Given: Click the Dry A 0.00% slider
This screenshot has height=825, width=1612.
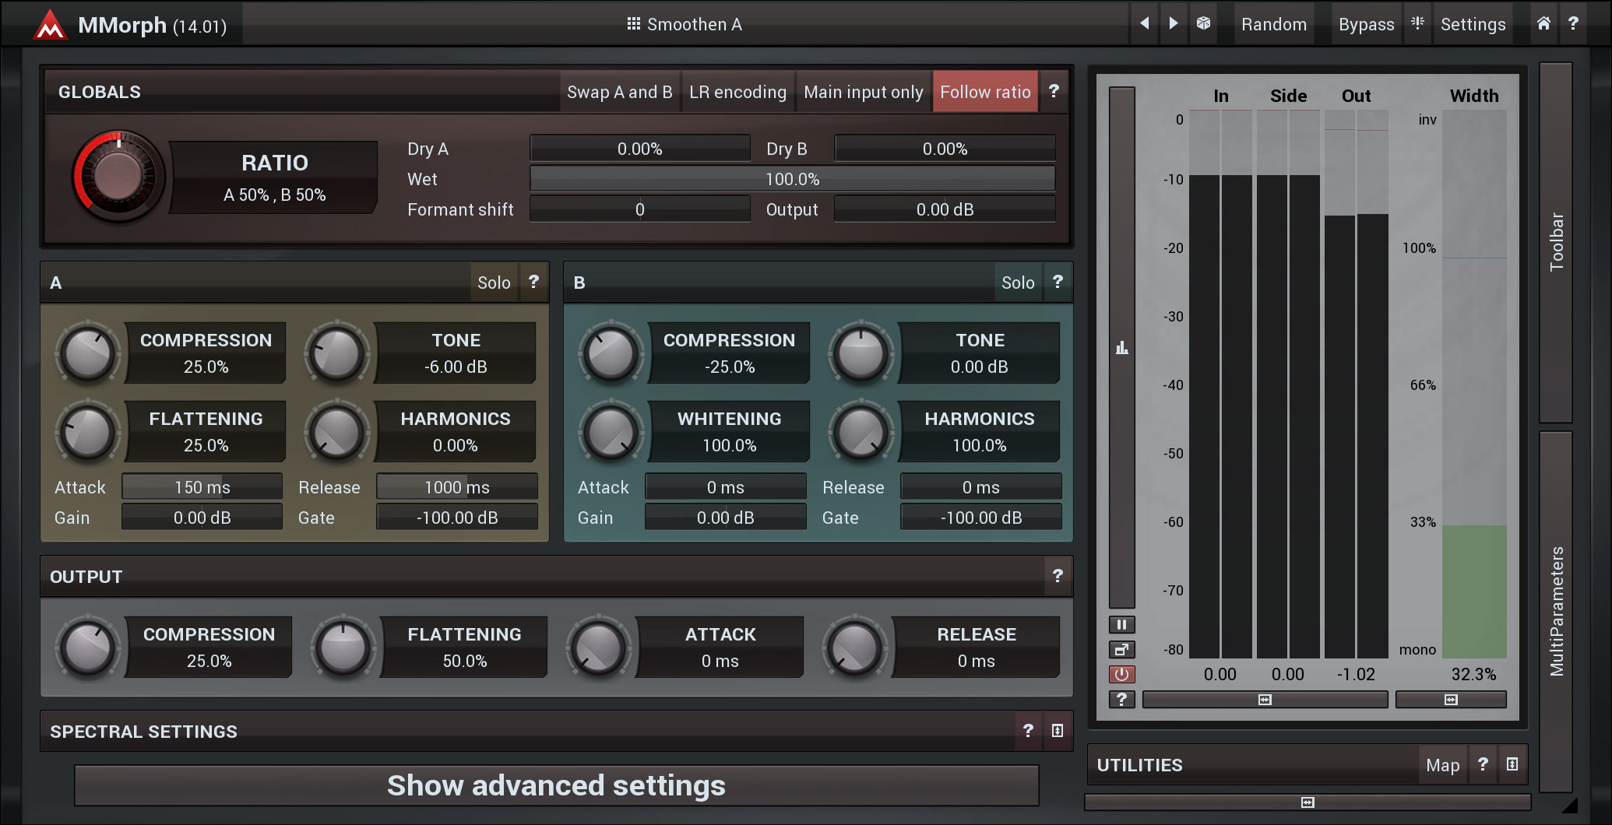Looking at the screenshot, I should pos(639,149).
